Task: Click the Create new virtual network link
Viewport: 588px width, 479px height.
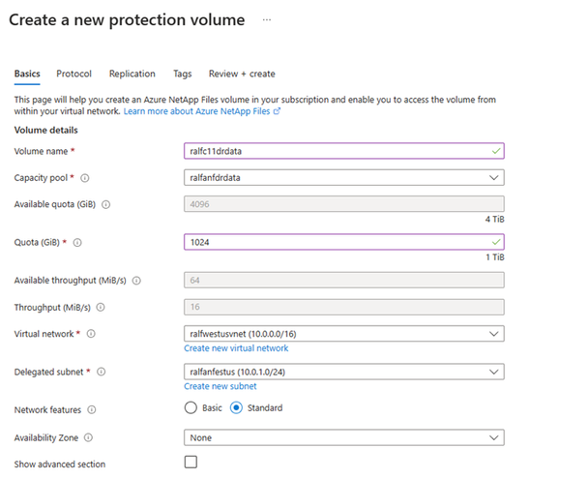Action: pyautogui.click(x=236, y=348)
